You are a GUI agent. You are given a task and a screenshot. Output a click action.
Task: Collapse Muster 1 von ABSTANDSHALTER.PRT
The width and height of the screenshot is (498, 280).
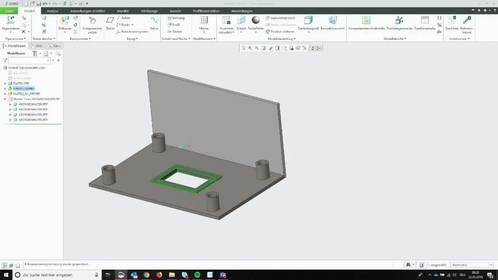click(x=5, y=99)
